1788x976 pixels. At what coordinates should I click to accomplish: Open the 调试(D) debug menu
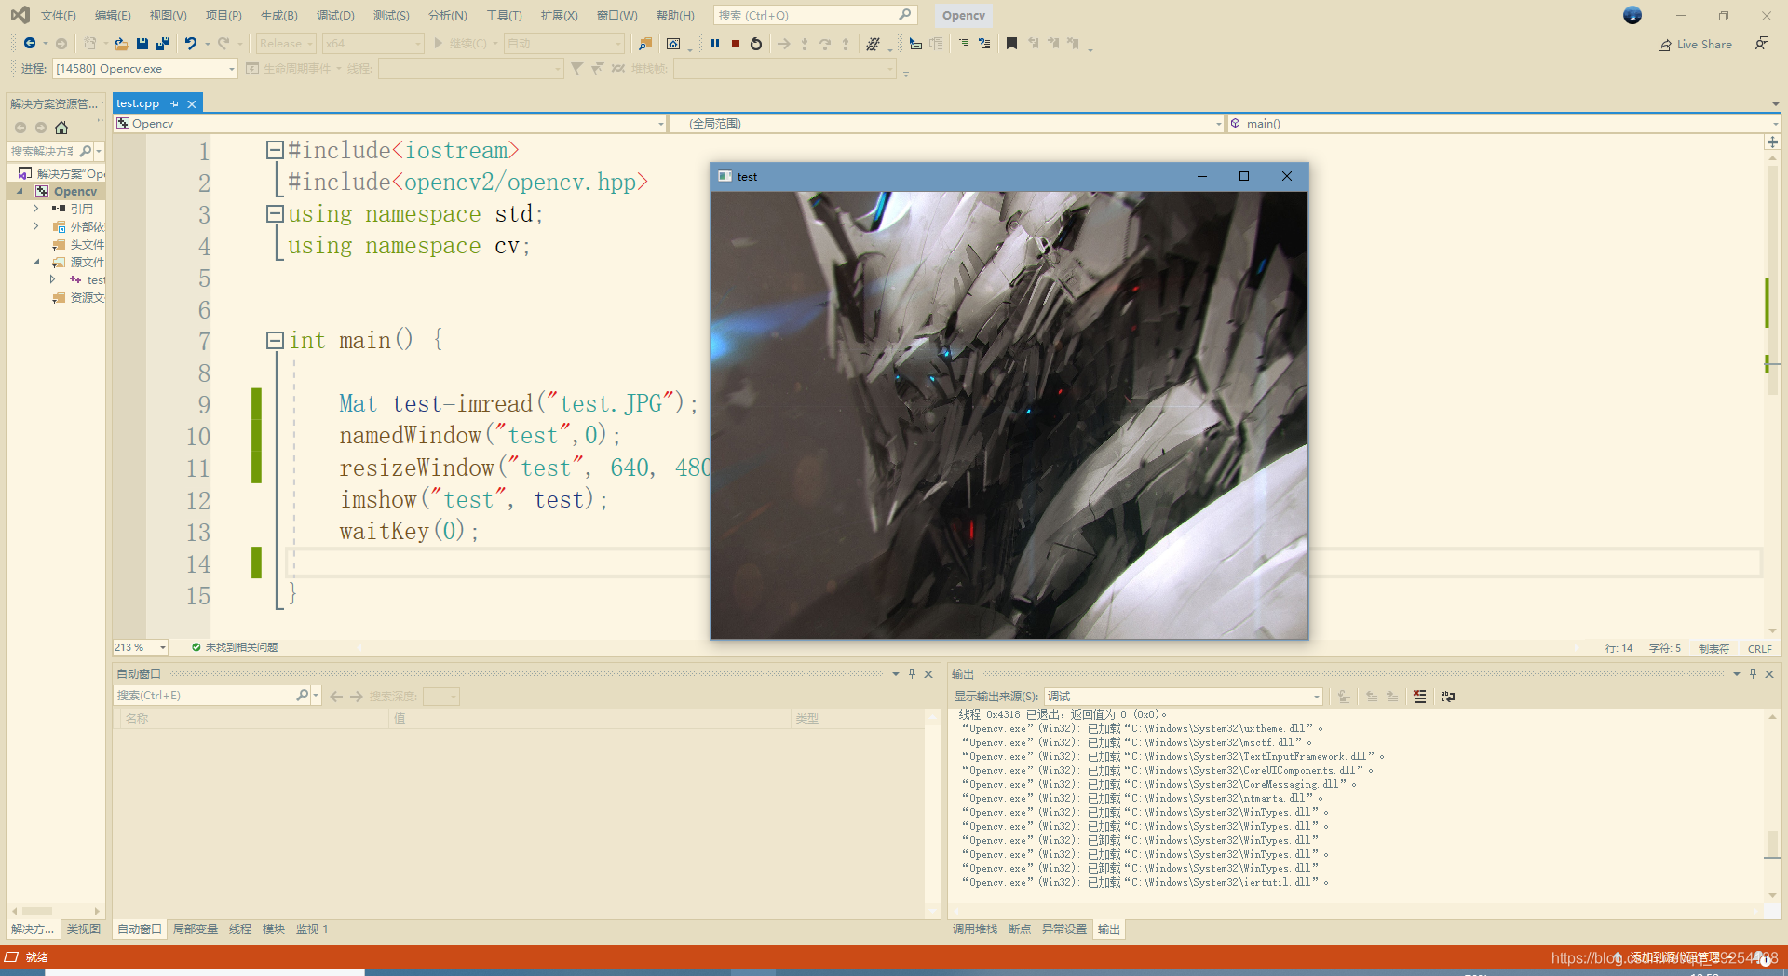[335, 15]
